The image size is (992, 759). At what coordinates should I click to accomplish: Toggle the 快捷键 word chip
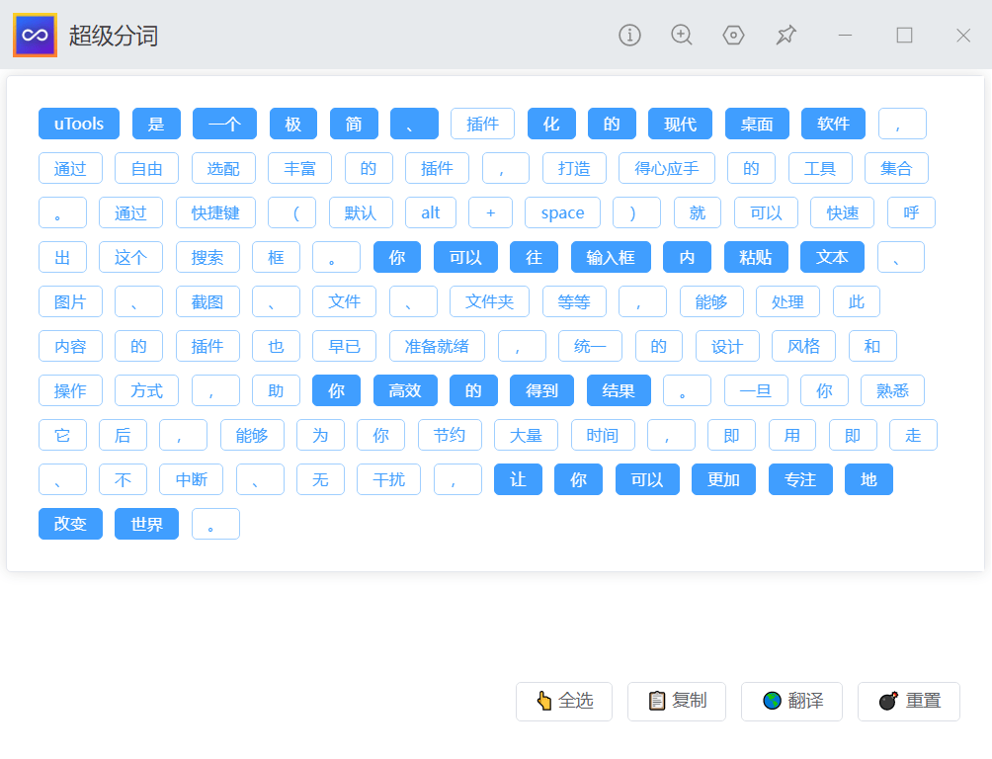click(x=215, y=212)
